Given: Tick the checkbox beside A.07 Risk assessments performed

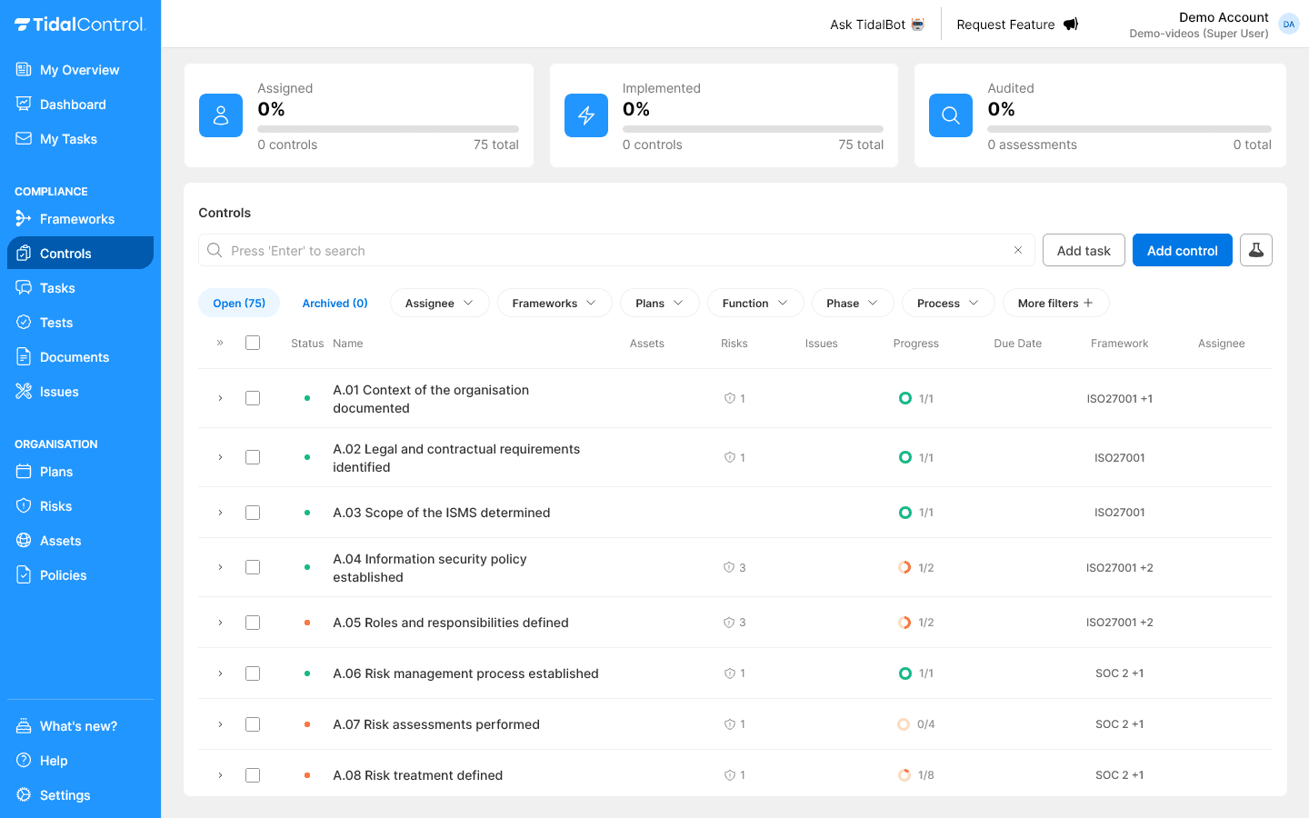Looking at the screenshot, I should pyautogui.click(x=253, y=724).
